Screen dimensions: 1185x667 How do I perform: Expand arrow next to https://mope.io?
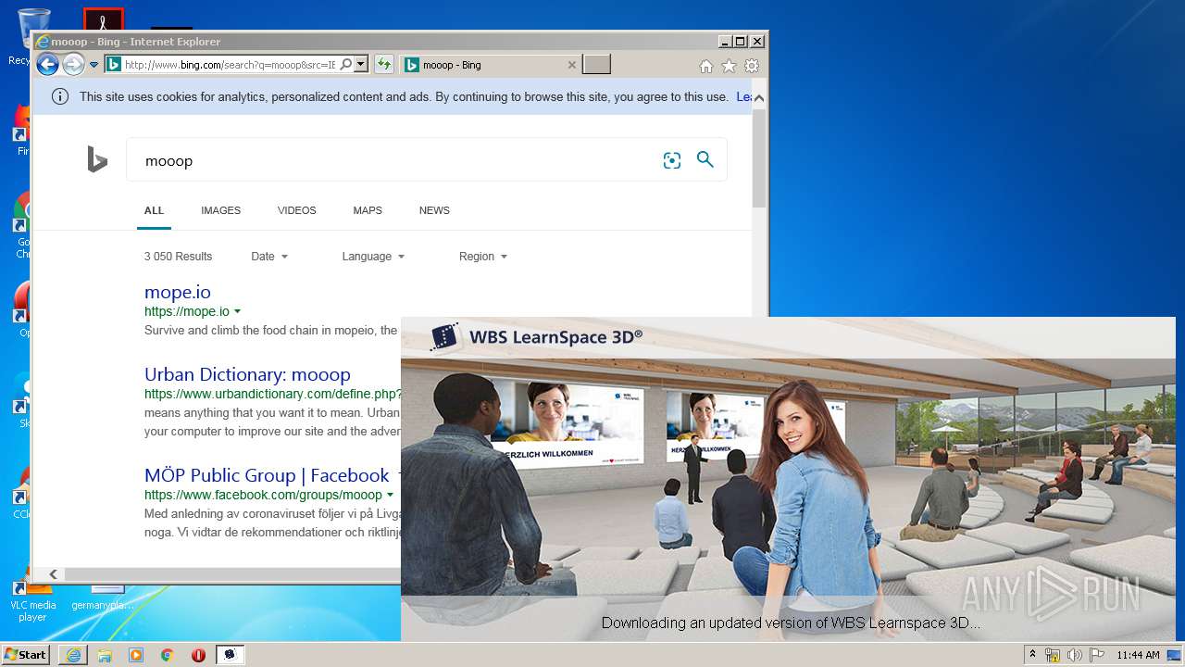[x=238, y=311]
